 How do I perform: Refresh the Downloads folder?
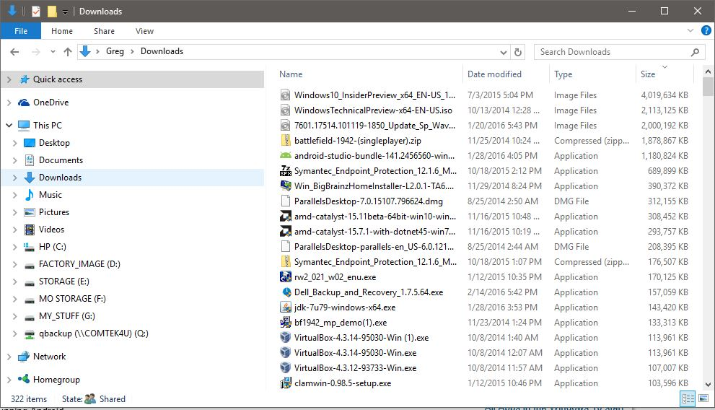[x=518, y=52]
